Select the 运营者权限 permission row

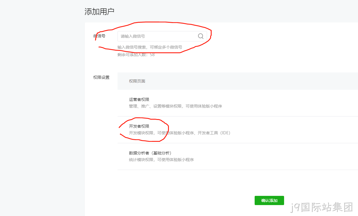[238, 103]
